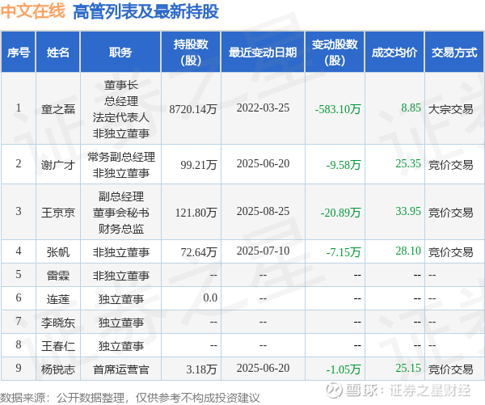Click the name 雷霖

click(58, 275)
